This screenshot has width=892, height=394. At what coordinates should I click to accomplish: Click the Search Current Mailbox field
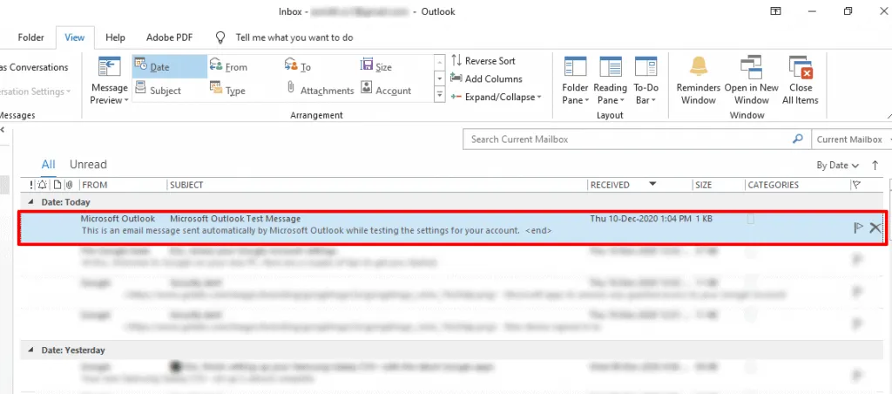coord(627,139)
